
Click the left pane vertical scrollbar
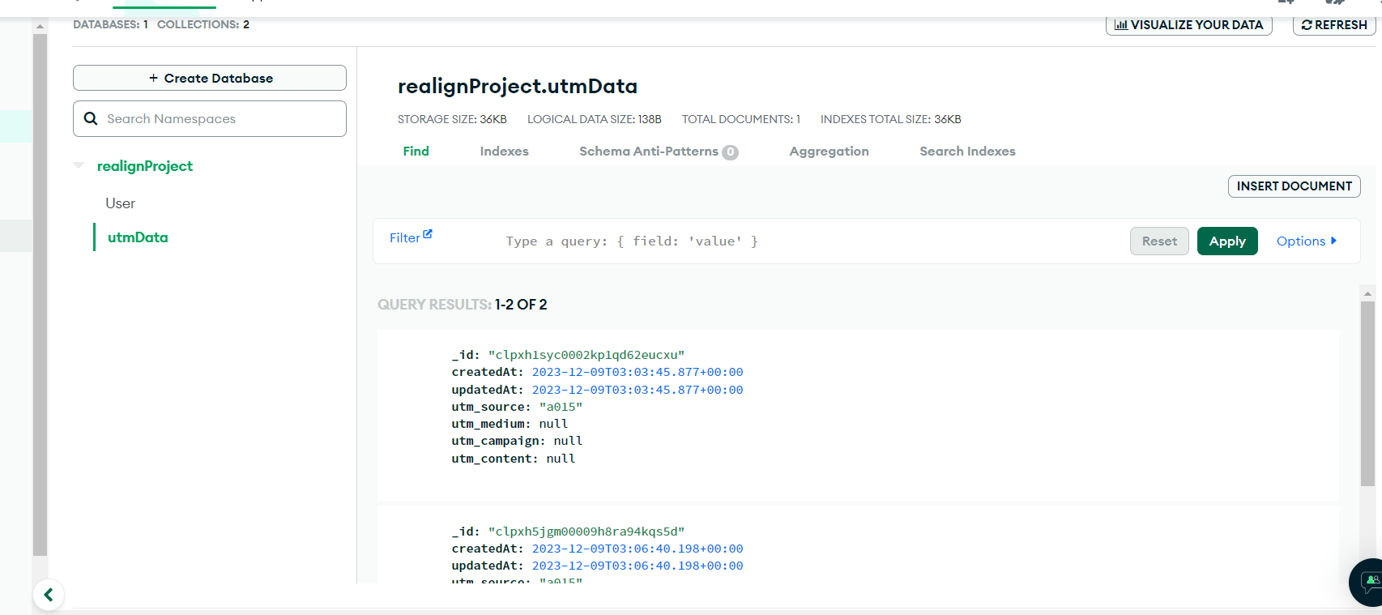[40, 296]
